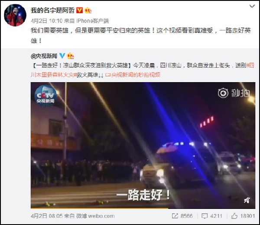This screenshot has height=225, width=260.
Task: Click the 秒拍 watermark icon on video
Action: tap(234, 93)
